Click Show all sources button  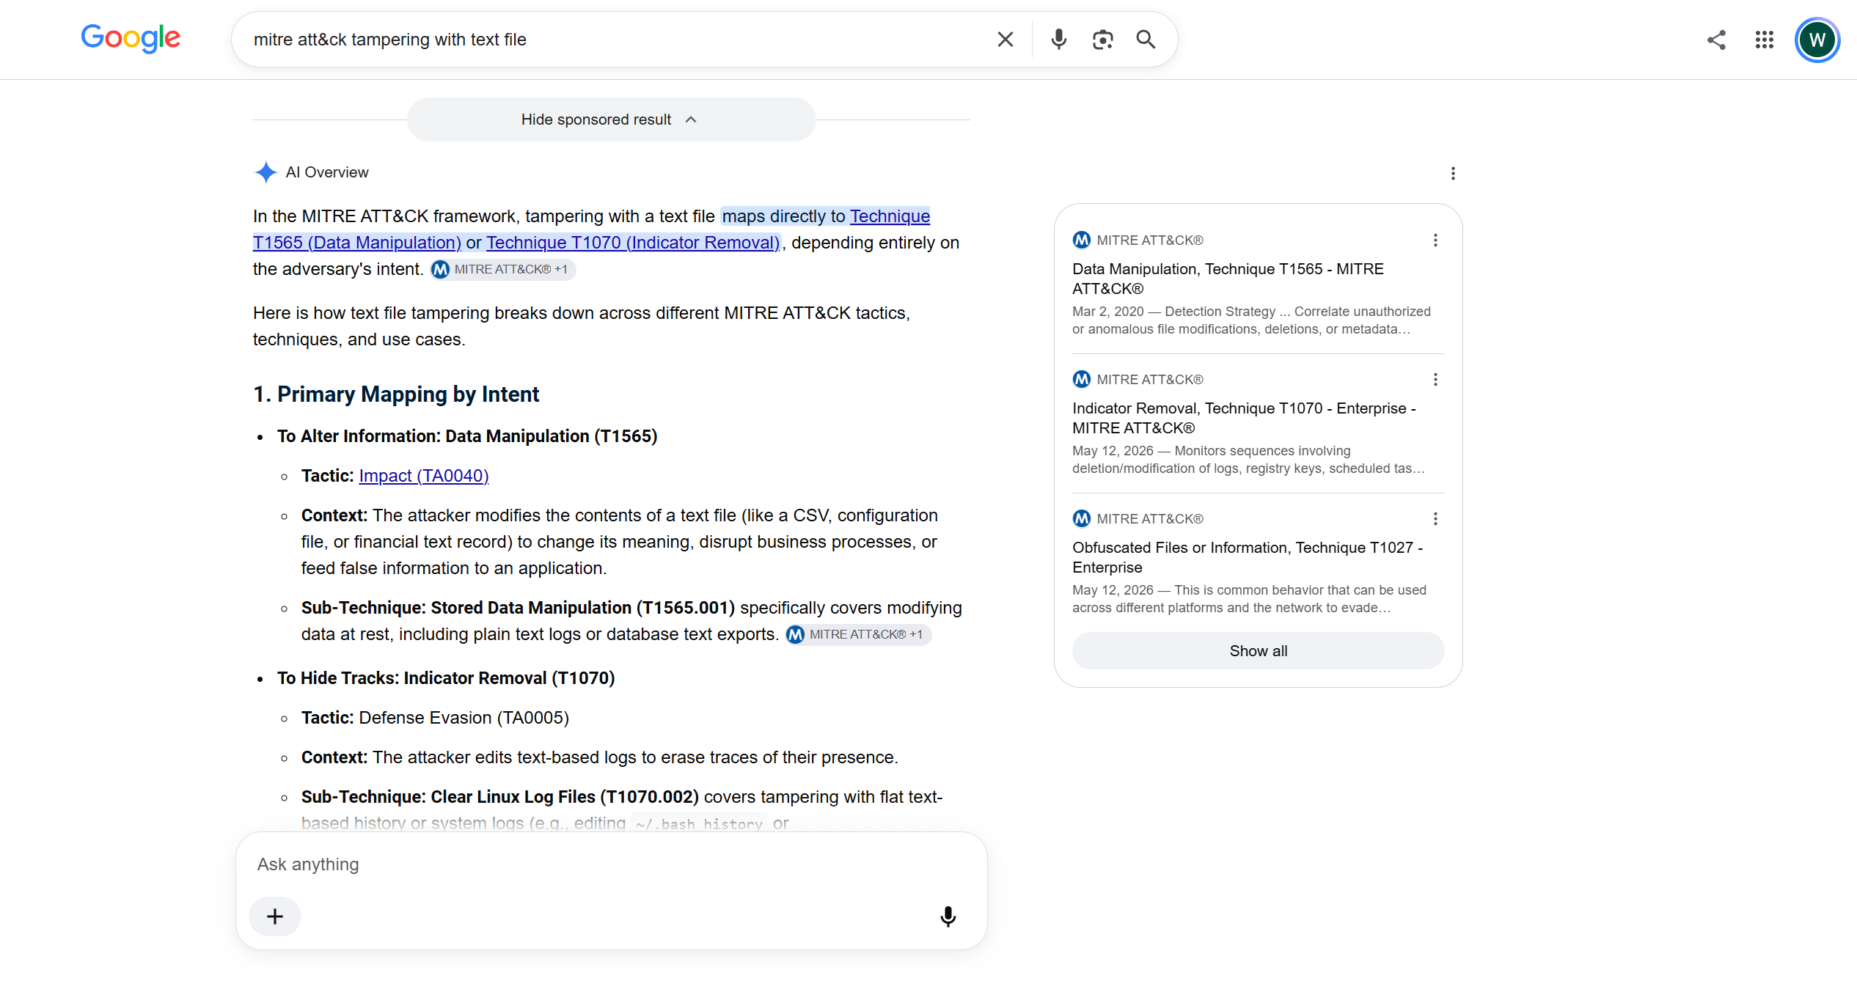[1259, 651]
